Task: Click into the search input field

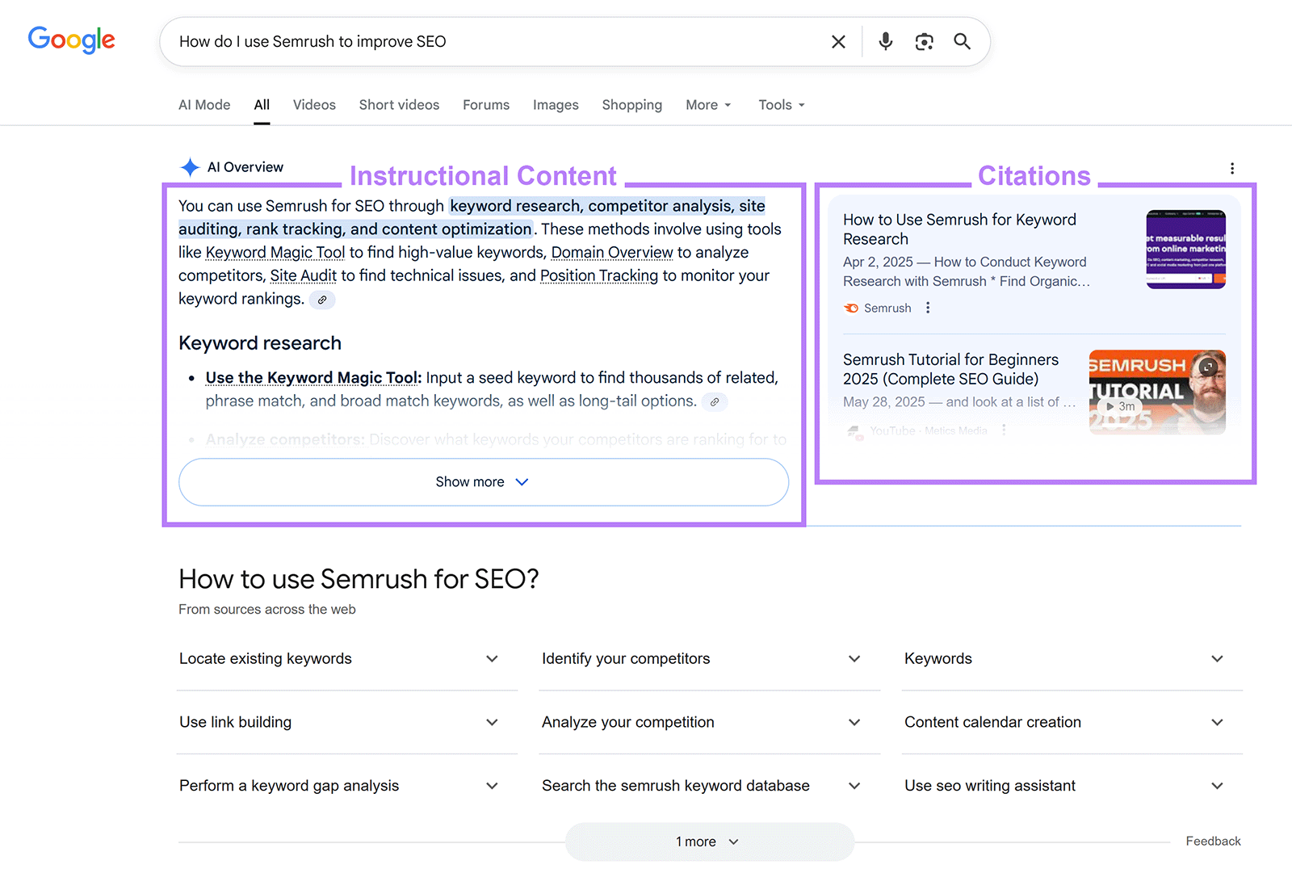Action: click(x=484, y=41)
